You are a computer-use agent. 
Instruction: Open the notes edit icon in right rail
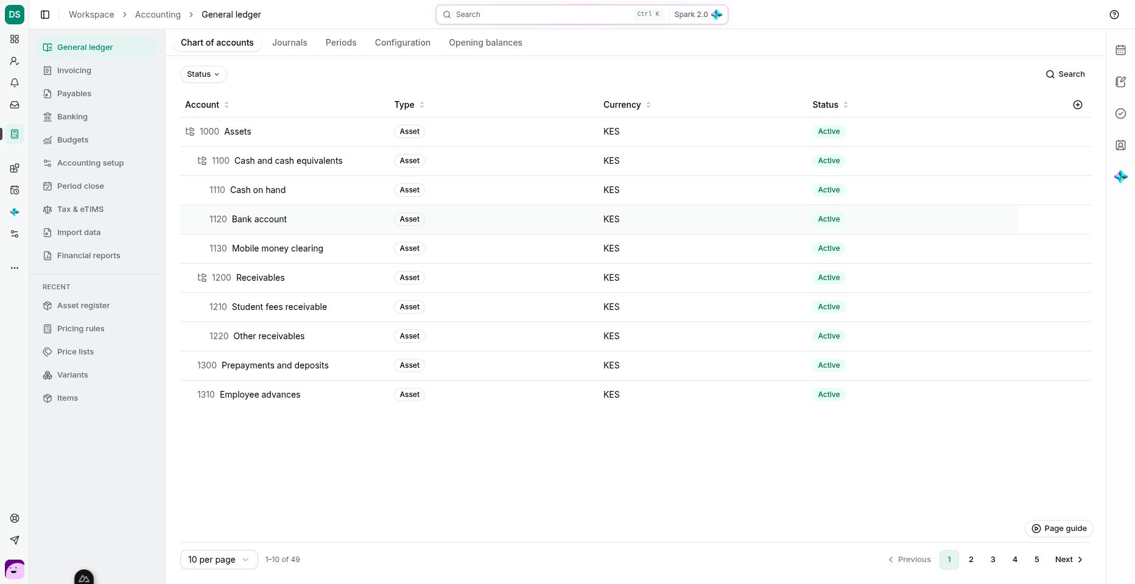pos(1120,82)
